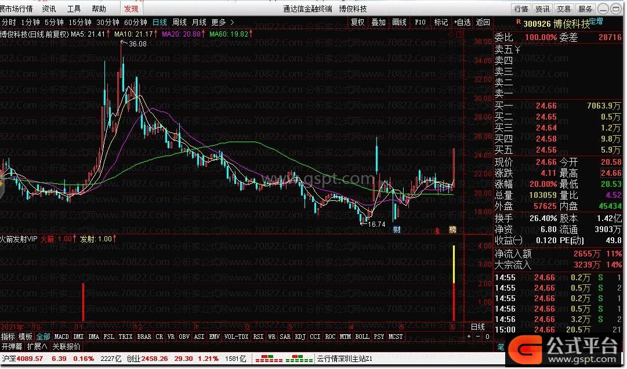
Task: Open the 展市场行情 menu
Action: pyautogui.click(x=16, y=8)
